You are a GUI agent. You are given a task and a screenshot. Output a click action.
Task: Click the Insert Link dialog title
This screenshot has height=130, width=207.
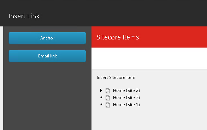(24, 16)
